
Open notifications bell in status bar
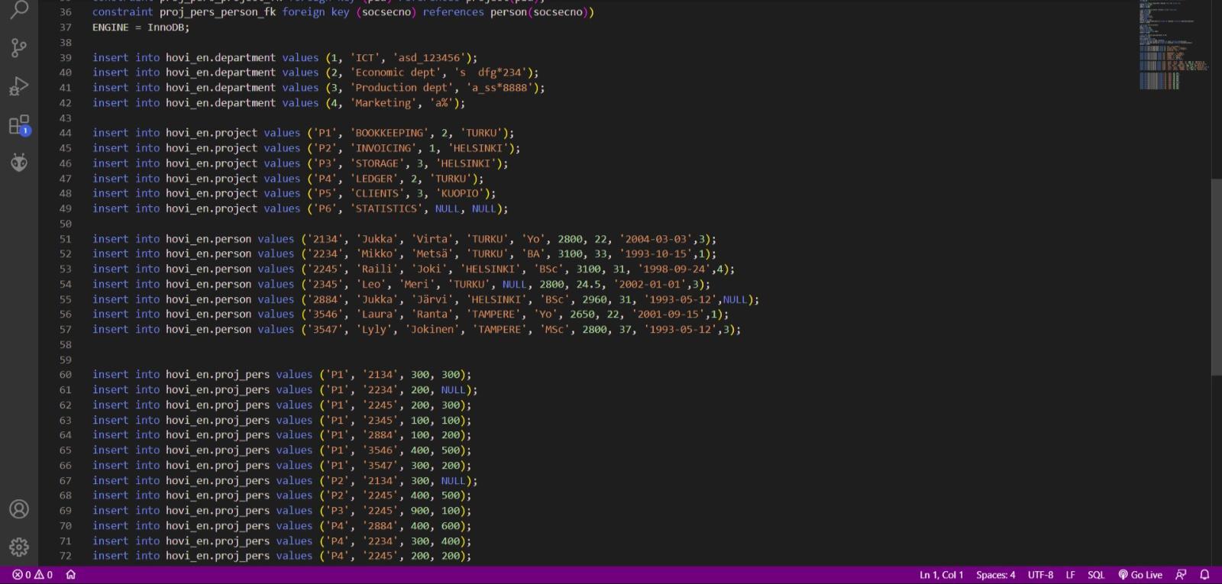1204,575
